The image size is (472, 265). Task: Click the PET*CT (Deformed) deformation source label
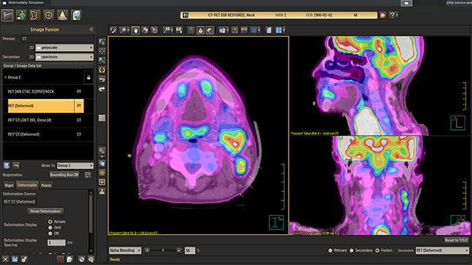tap(20, 202)
